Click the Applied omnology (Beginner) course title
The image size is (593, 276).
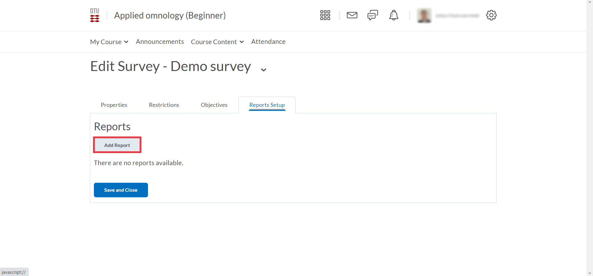(170, 15)
